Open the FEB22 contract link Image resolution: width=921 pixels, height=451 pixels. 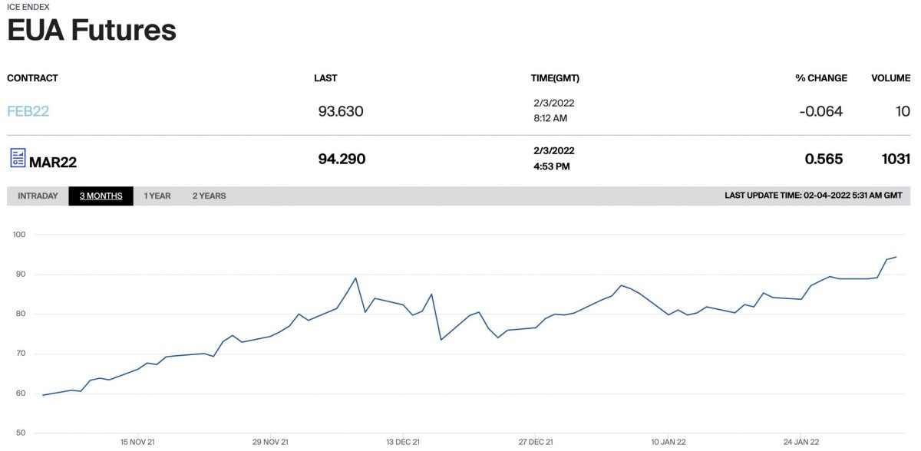[28, 111]
